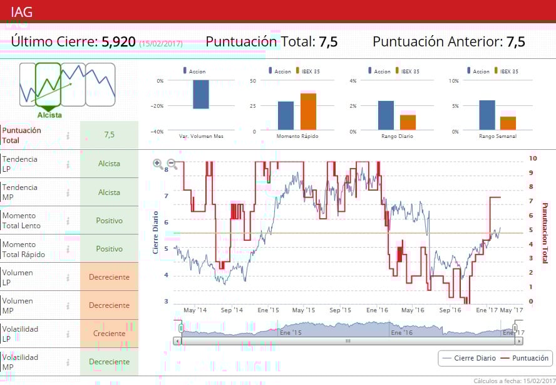Screen dimensions: 556x385
Task: Click the orange IBEX 35 Momento Rápido bar
Action: click(309, 112)
